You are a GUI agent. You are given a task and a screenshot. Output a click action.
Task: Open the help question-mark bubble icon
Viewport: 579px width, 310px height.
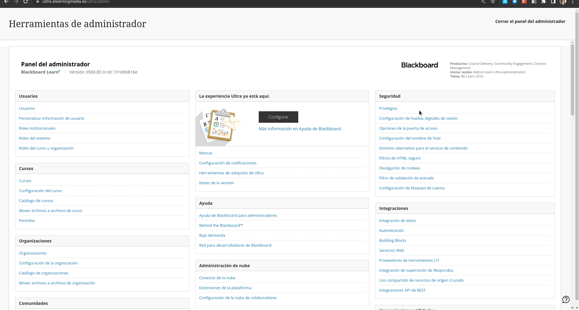[566, 299]
